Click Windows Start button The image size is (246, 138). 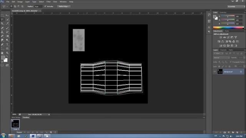pyautogui.click(x=3, y=136)
